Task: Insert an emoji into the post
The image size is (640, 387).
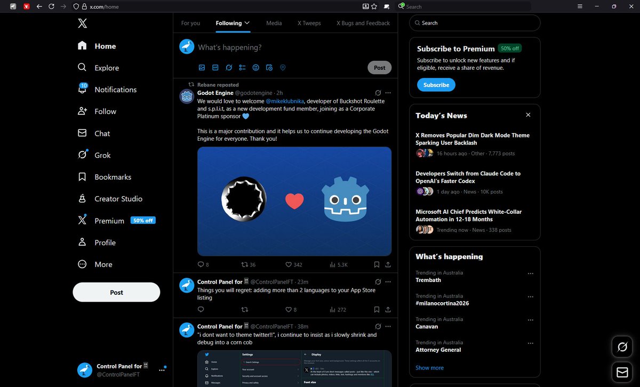Action: point(255,68)
